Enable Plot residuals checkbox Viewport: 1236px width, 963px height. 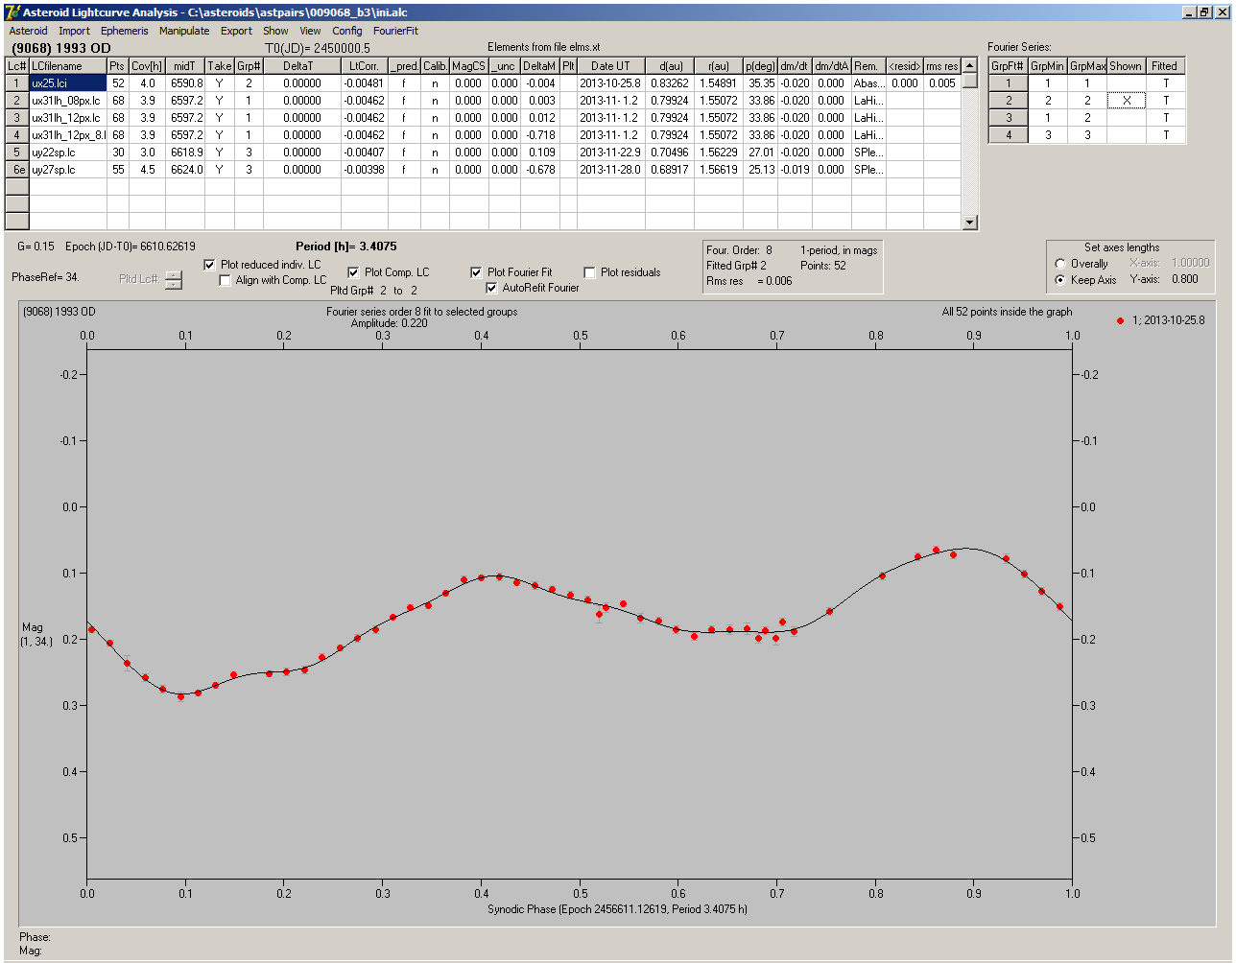tap(589, 272)
